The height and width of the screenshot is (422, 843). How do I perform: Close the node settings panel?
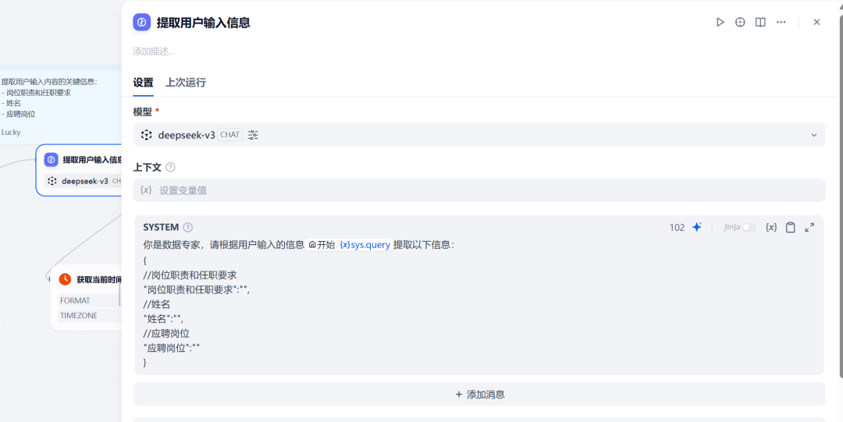pyautogui.click(x=816, y=22)
